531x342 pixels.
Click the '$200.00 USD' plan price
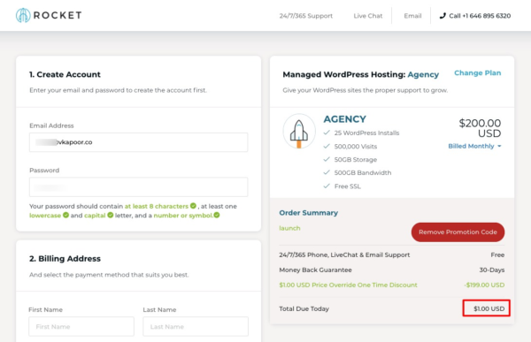(480, 128)
